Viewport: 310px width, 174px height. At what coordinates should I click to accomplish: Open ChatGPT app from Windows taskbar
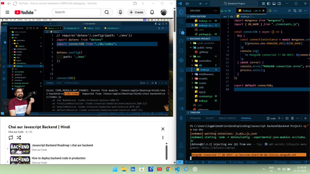195,169
